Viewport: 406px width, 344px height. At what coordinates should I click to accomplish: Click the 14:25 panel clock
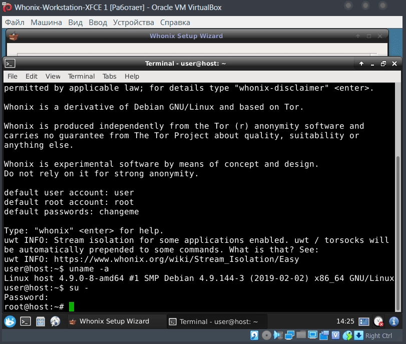click(x=345, y=321)
